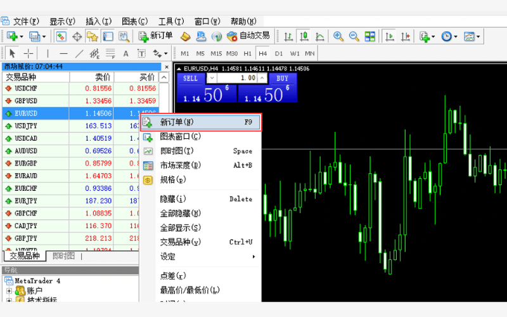Zoom out the chart

[x=354, y=36]
